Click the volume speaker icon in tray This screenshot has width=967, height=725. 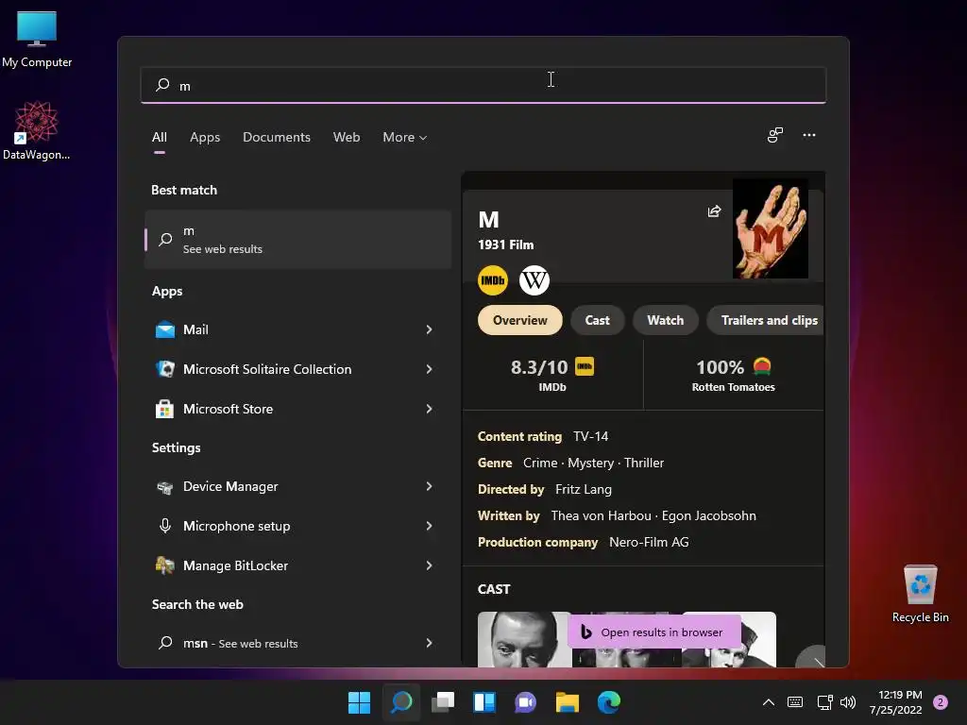pyautogui.click(x=848, y=702)
